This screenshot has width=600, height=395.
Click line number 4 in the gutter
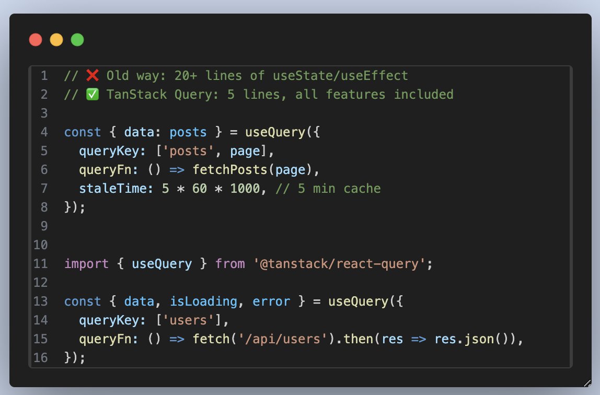coord(44,132)
